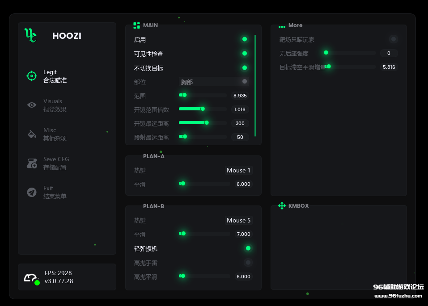Image resolution: width=428 pixels, height=306 pixels.
Task: Click the 开镜最远距离 value box showing 300
Action: [x=240, y=123]
